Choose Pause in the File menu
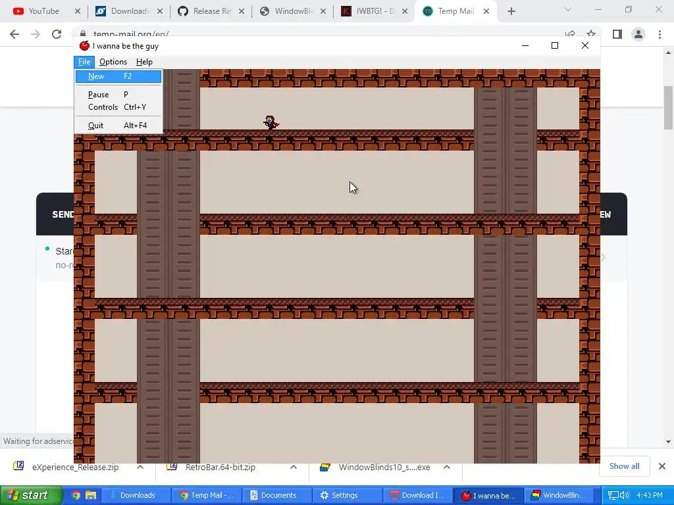Viewport: 674px width, 505px height. coord(118,95)
